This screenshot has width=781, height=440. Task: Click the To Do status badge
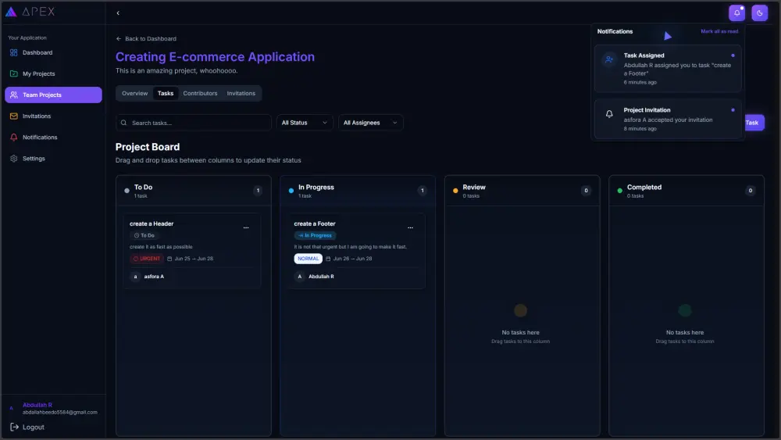(144, 235)
